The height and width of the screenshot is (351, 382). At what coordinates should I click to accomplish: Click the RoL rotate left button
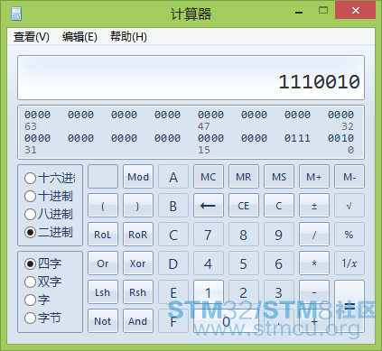(x=103, y=235)
